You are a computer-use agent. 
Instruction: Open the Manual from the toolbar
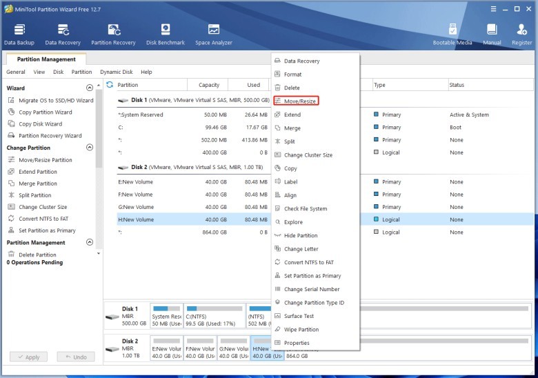click(x=492, y=34)
